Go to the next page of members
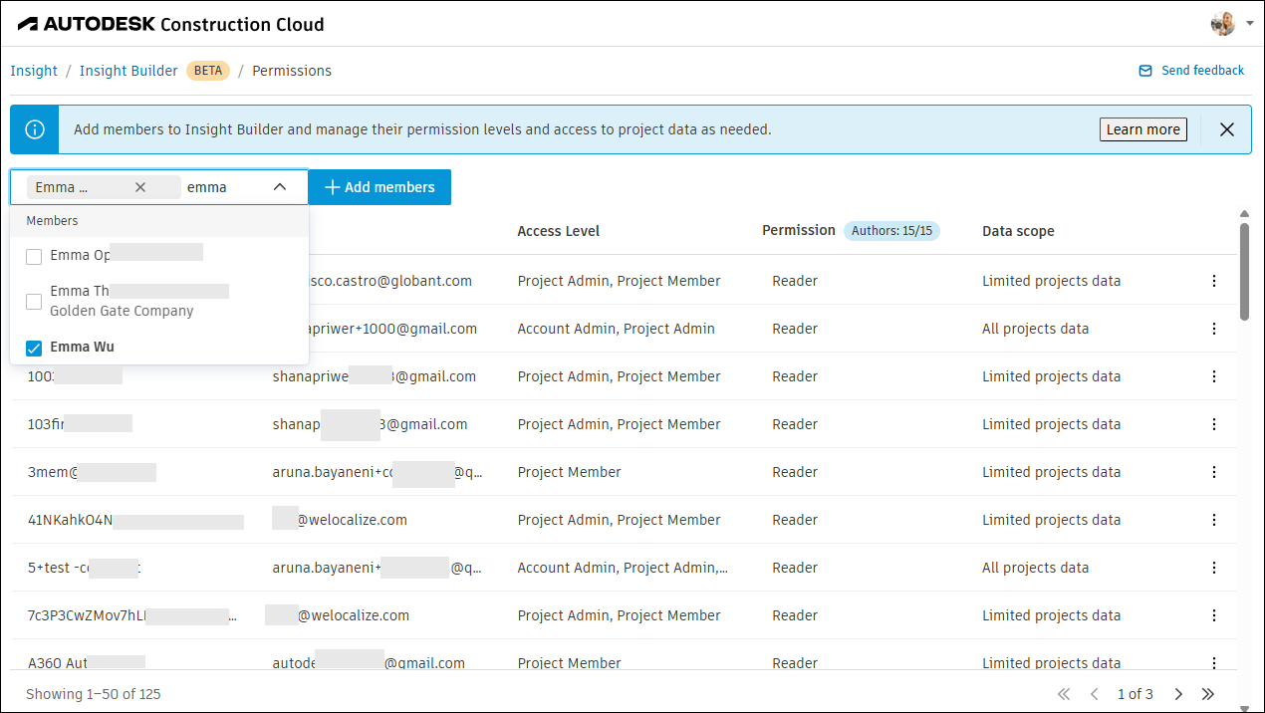1265x713 pixels. point(1178,693)
